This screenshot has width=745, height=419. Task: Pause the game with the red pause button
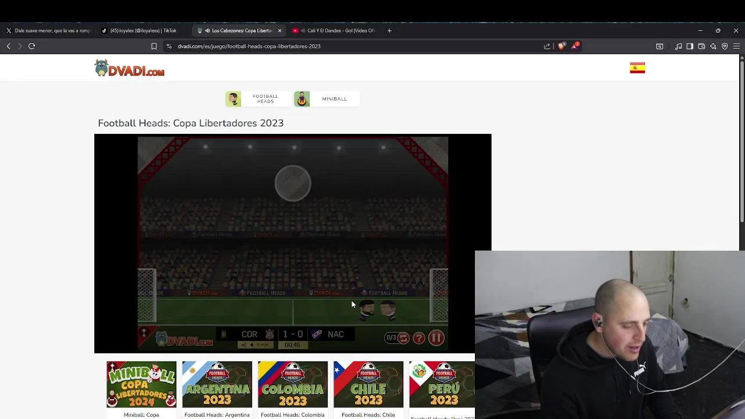point(436,338)
